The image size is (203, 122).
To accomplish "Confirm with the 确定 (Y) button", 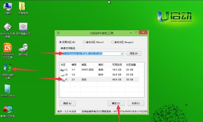I will click(116, 103).
